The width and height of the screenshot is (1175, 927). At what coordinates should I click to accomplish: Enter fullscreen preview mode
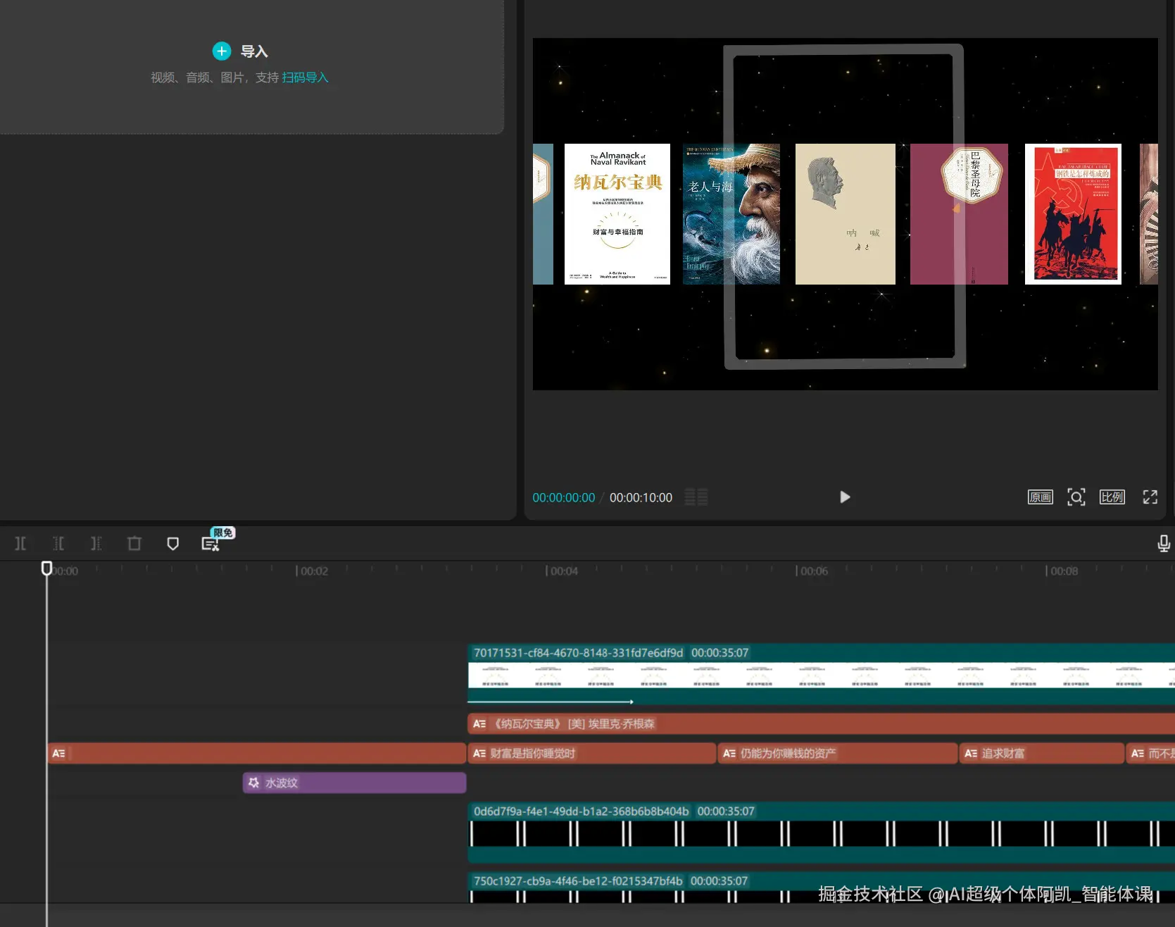(1150, 497)
